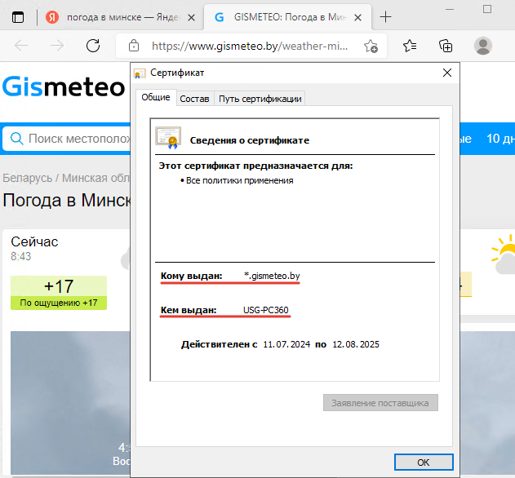Click the gismeteo.by address bar
The height and width of the screenshot is (478, 515).
click(x=250, y=46)
